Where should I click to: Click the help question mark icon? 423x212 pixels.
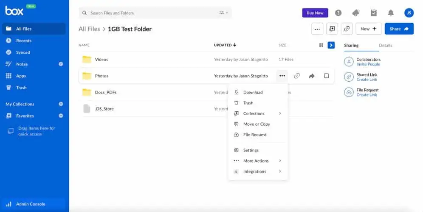coord(338,13)
